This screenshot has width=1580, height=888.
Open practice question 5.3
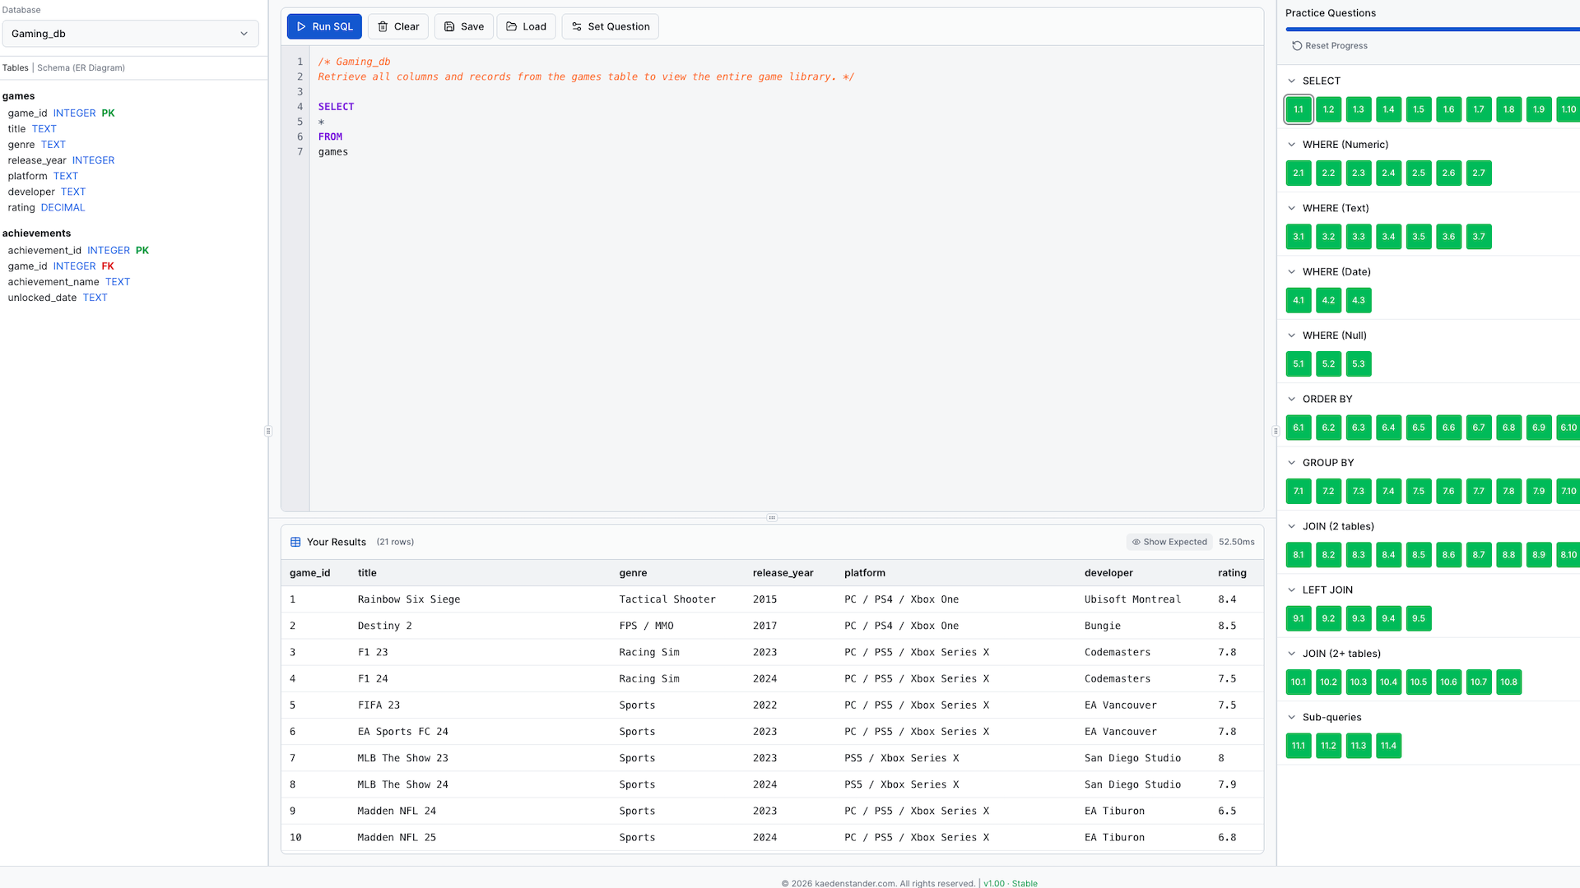pos(1359,364)
